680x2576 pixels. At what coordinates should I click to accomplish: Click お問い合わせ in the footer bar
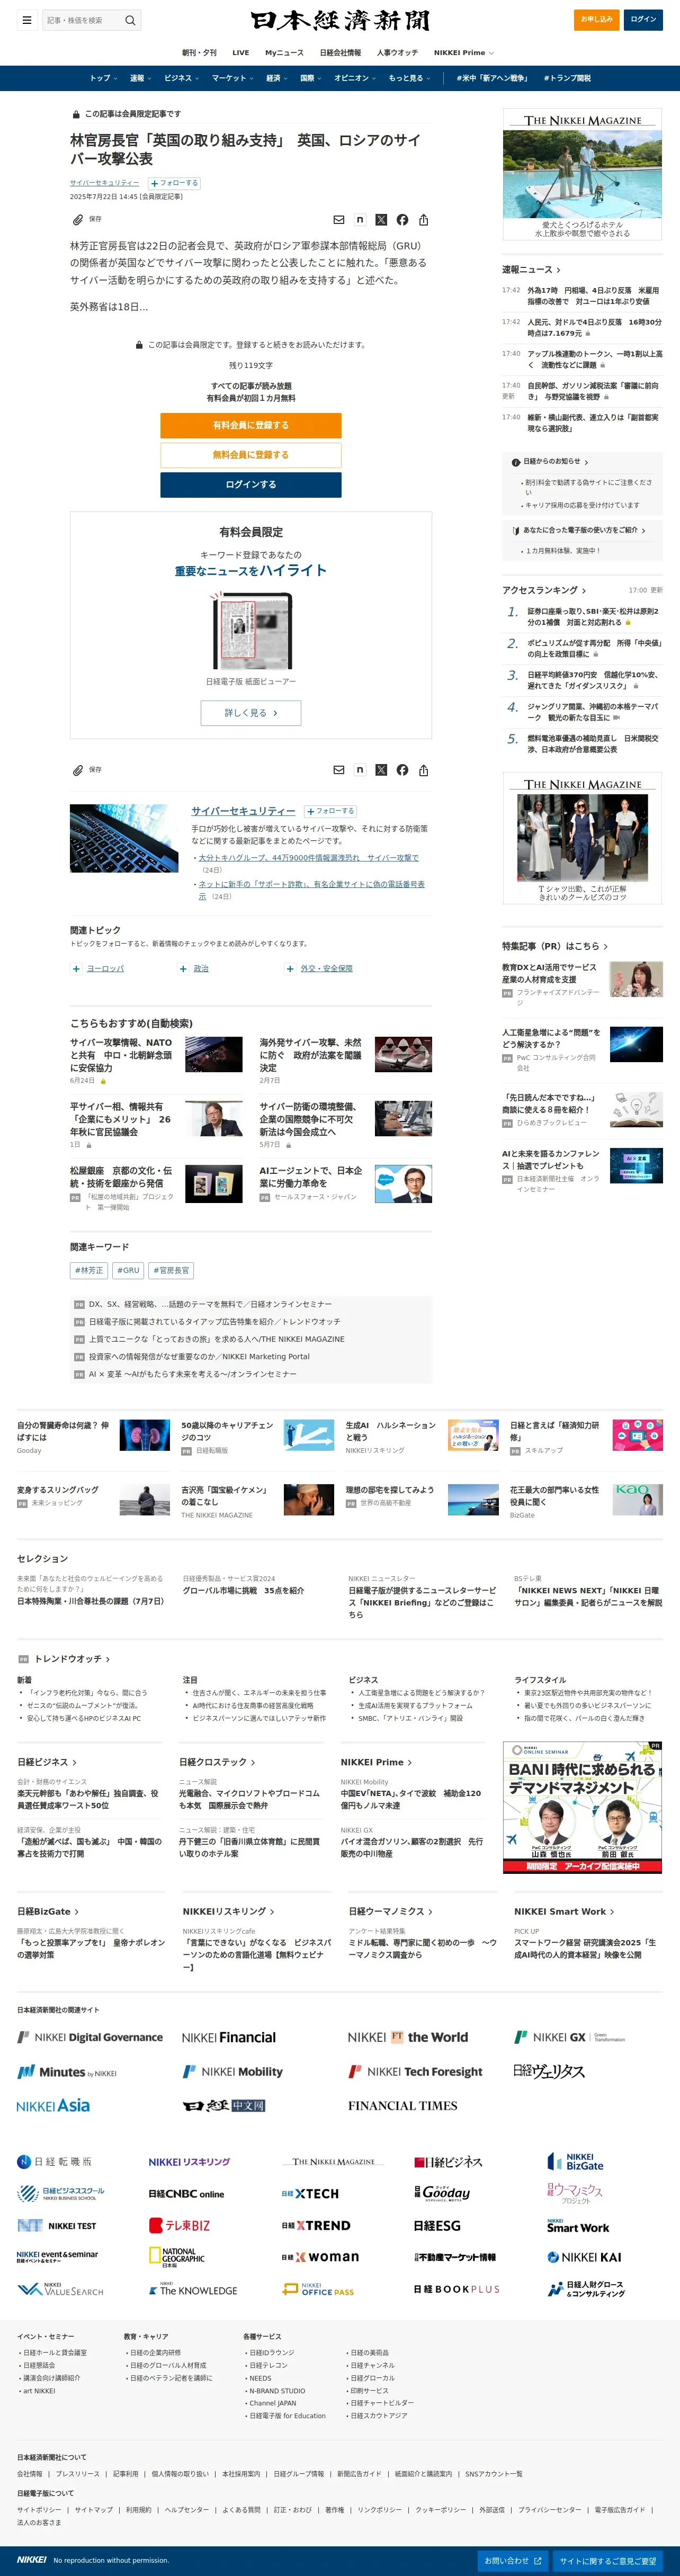514,2561
